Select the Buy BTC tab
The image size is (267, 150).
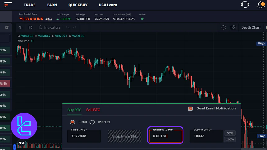point(74,110)
